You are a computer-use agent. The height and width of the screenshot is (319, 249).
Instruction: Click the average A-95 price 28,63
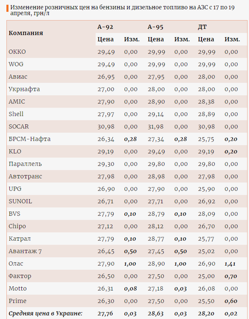(x=156, y=313)
